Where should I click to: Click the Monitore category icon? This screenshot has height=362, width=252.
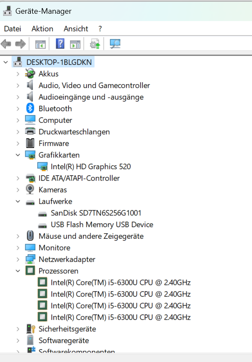pos(30,247)
